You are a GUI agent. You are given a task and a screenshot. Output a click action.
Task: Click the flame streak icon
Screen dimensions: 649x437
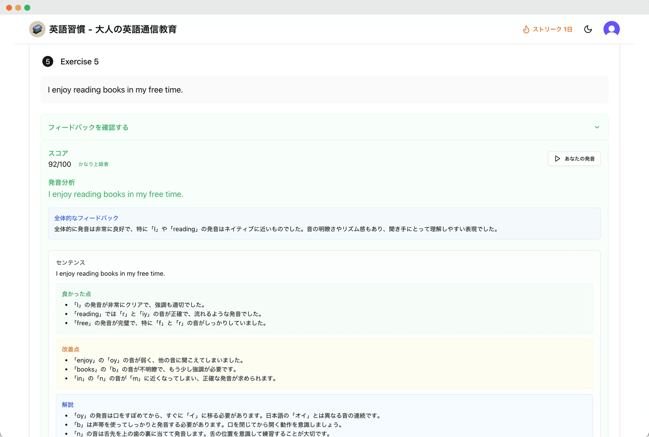click(526, 29)
